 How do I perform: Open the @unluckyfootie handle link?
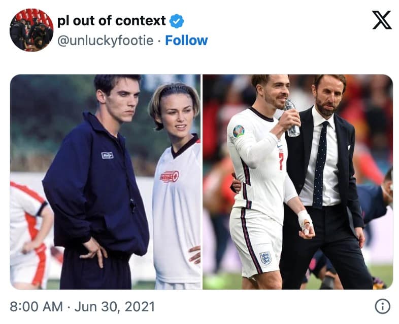click(105, 40)
